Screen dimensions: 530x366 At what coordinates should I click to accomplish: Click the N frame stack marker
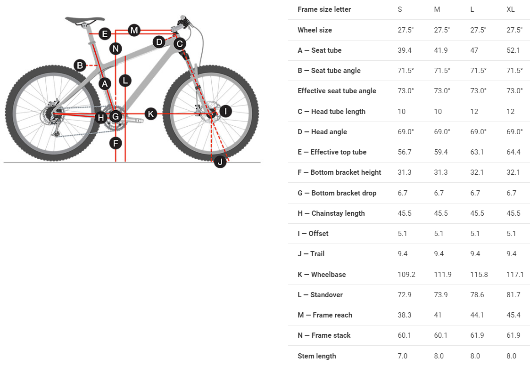point(116,48)
